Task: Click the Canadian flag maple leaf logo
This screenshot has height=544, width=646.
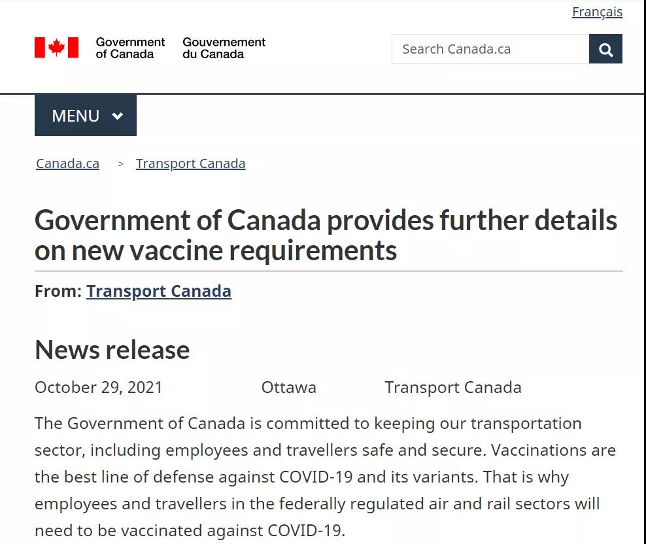Action: point(56,47)
